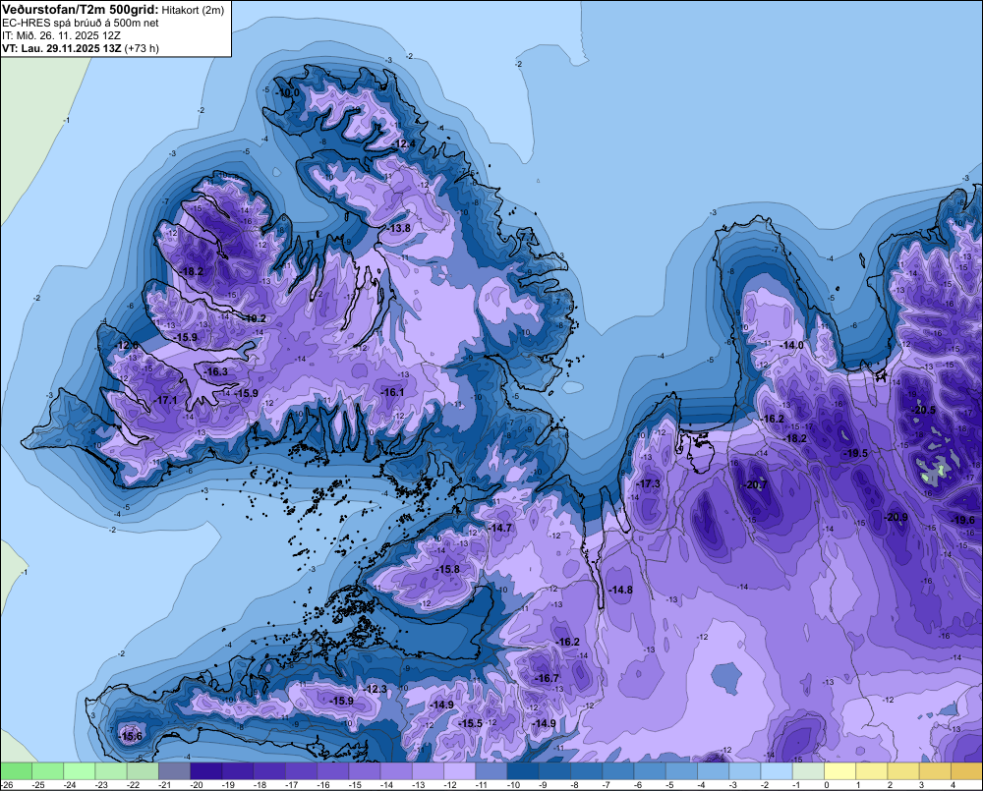Select the legend swatch above -18

pos(269,771)
